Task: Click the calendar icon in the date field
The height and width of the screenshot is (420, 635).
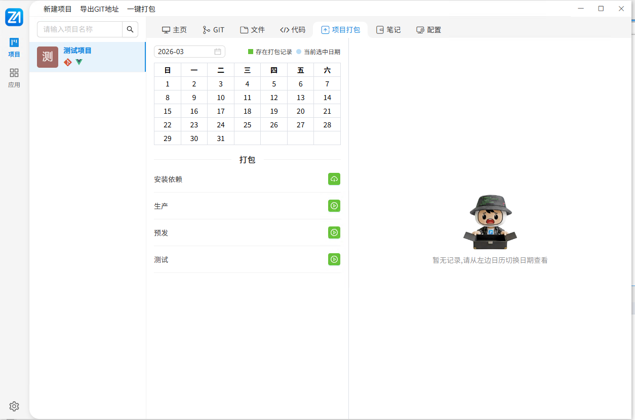Action: [x=218, y=51]
